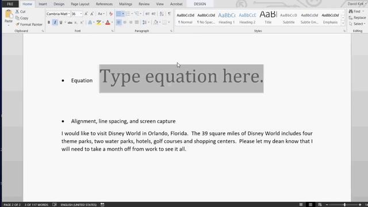Toggle Underline formatting
The width and height of the screenshot is (368, 207).
coord(61,22)
